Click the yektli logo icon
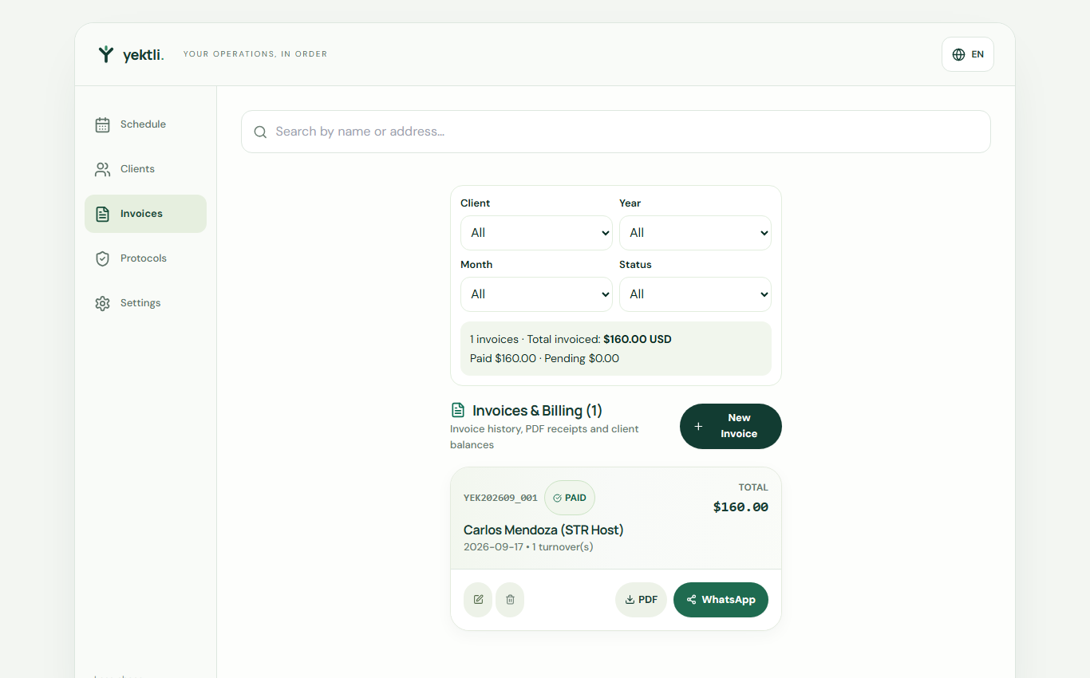Image resolution: width=1090 pixels, height=678 pixels. (x=106, y=54)
